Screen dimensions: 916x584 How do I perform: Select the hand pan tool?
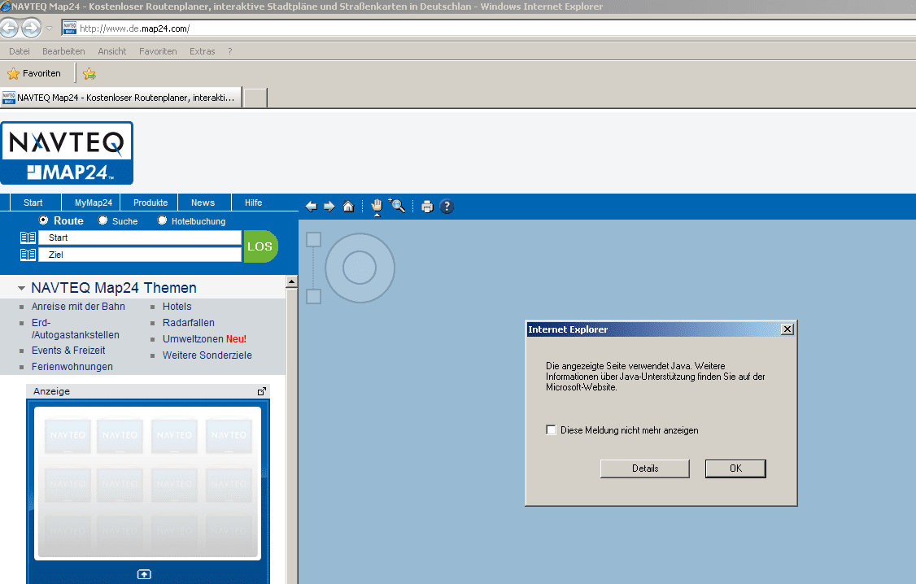377,206
